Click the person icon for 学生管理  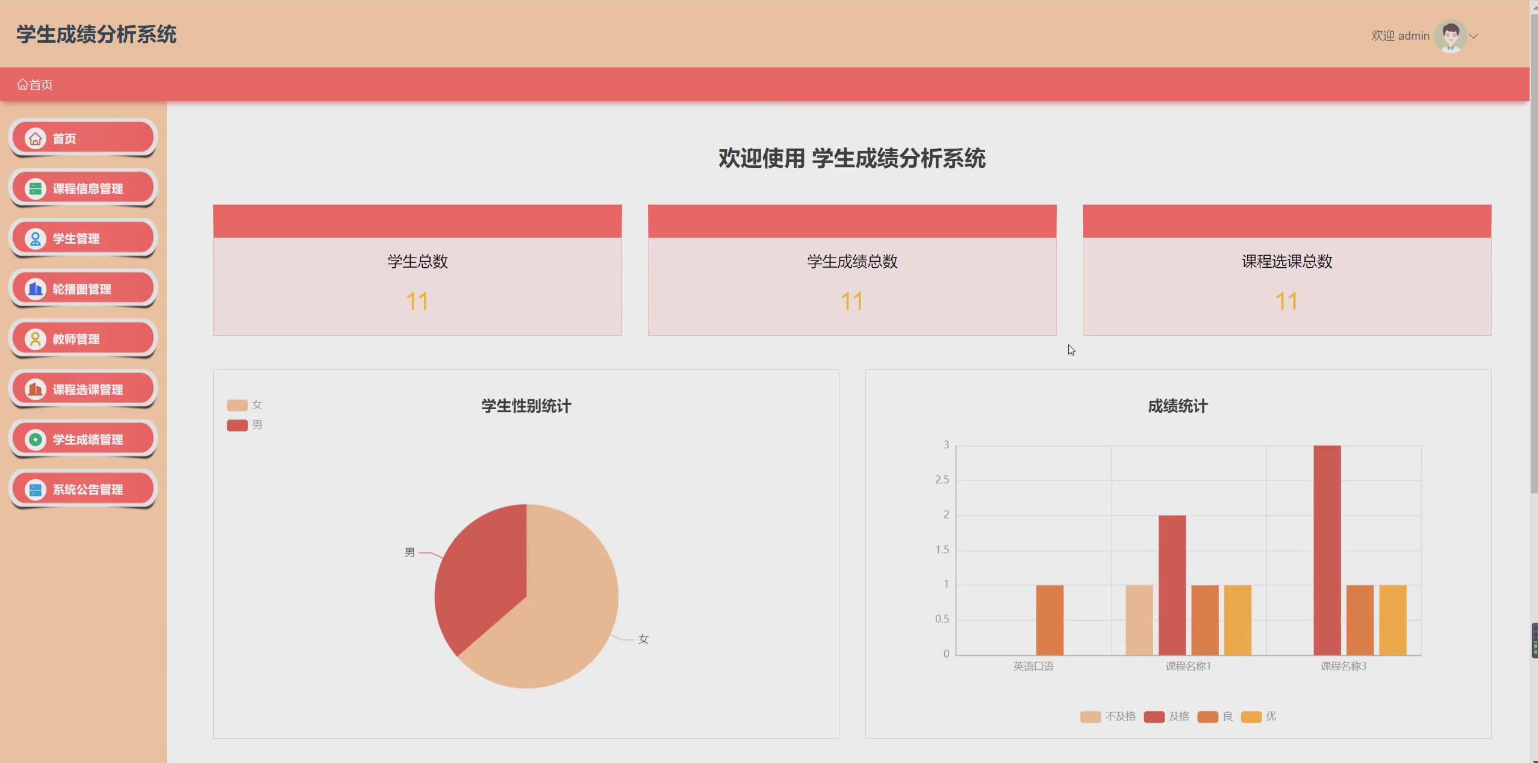pos(36,238)
